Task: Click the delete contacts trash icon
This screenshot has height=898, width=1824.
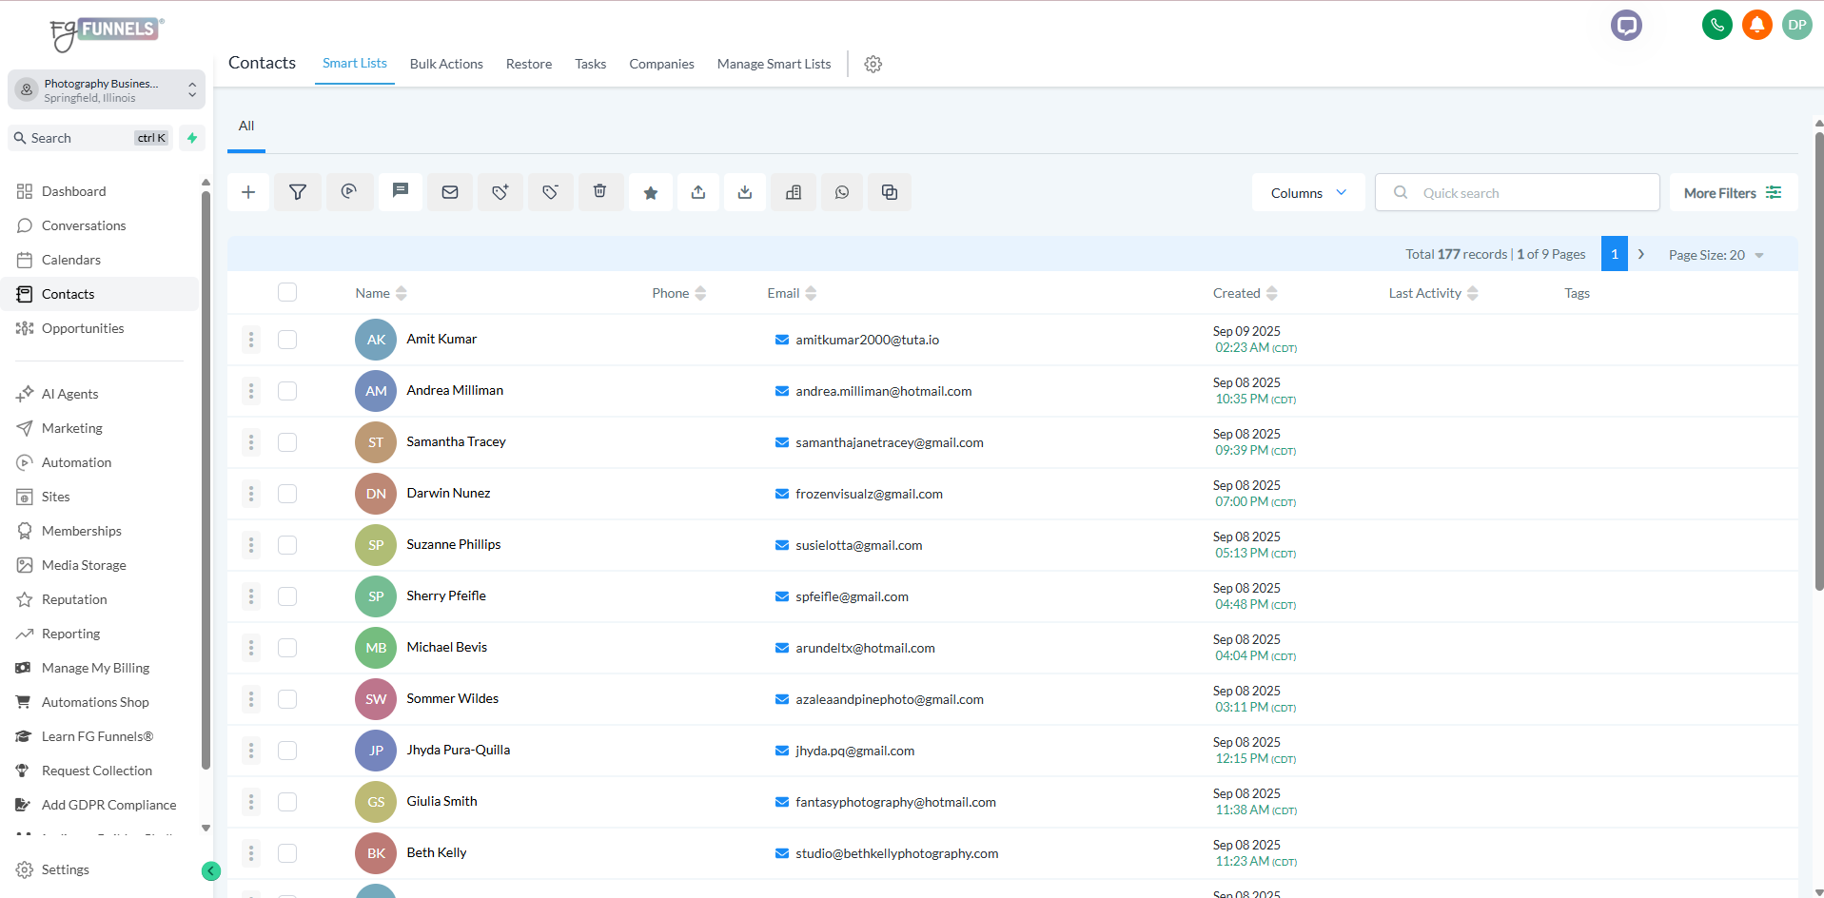Action: [x=600, y=192]
